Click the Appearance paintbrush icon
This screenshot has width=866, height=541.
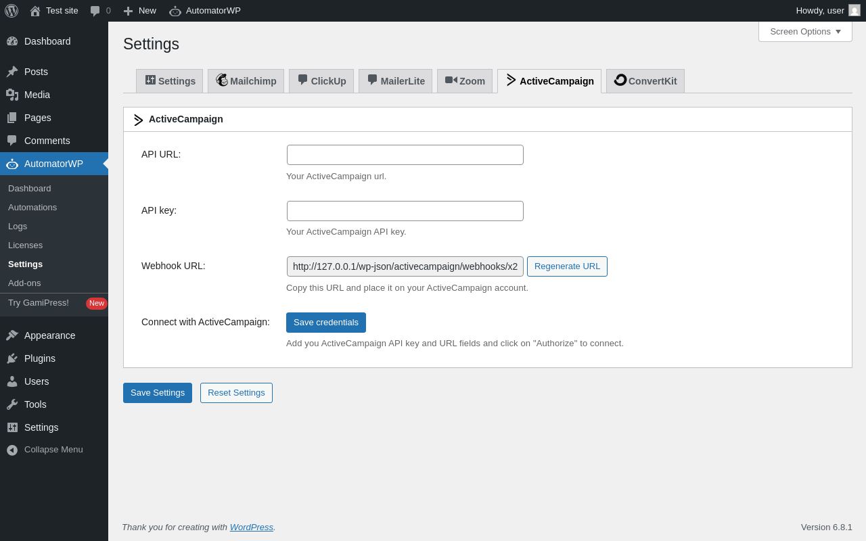pos(12,335)
